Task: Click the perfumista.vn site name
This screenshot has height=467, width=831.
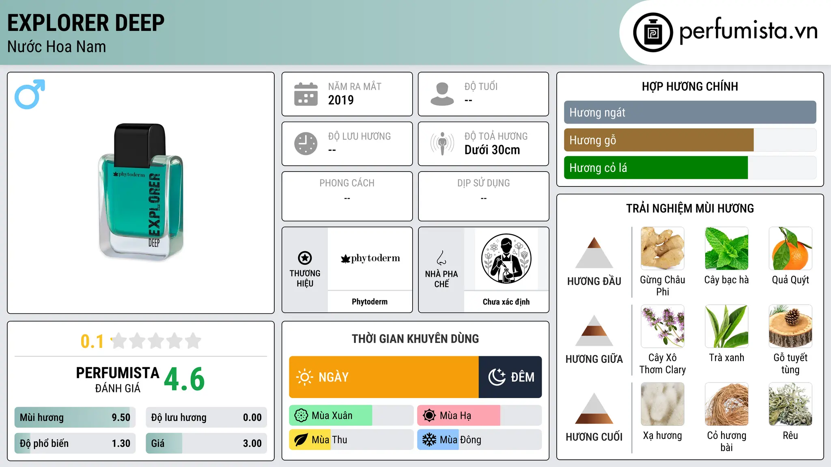Action: coord(748,31)
